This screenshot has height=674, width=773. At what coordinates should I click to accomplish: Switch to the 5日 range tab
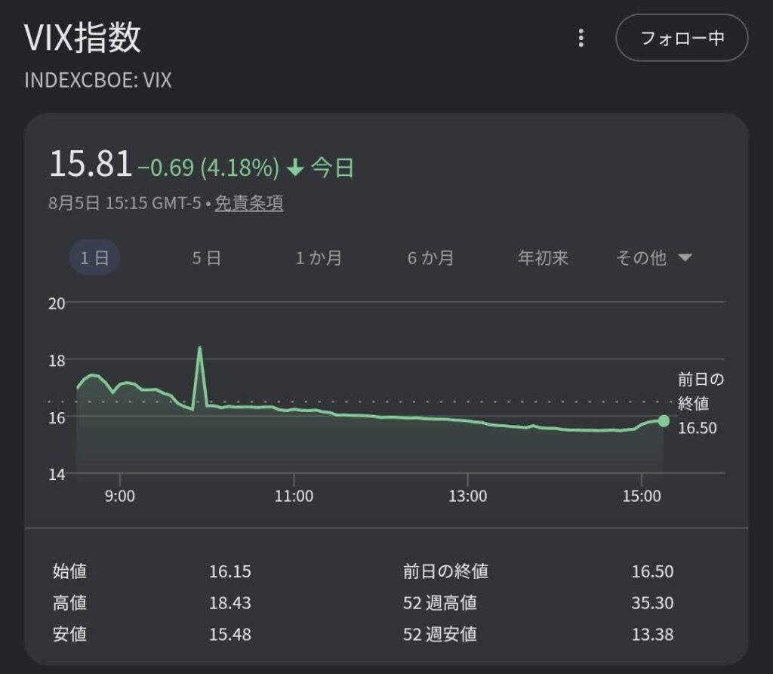(206, 257)
